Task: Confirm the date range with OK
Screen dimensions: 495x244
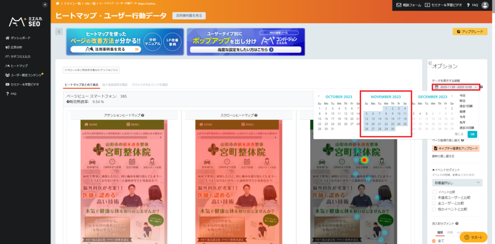Action: (x=472, y=134)
